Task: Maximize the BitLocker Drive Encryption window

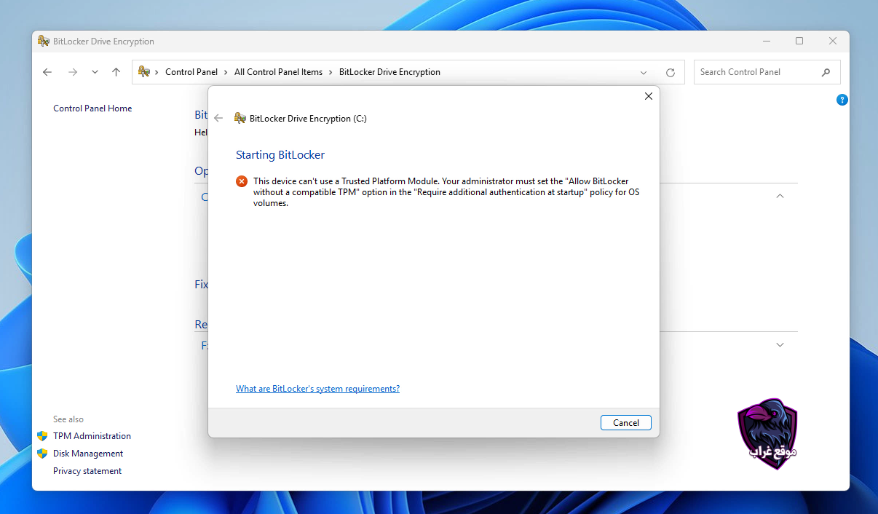Action: (x=799, y=41)
